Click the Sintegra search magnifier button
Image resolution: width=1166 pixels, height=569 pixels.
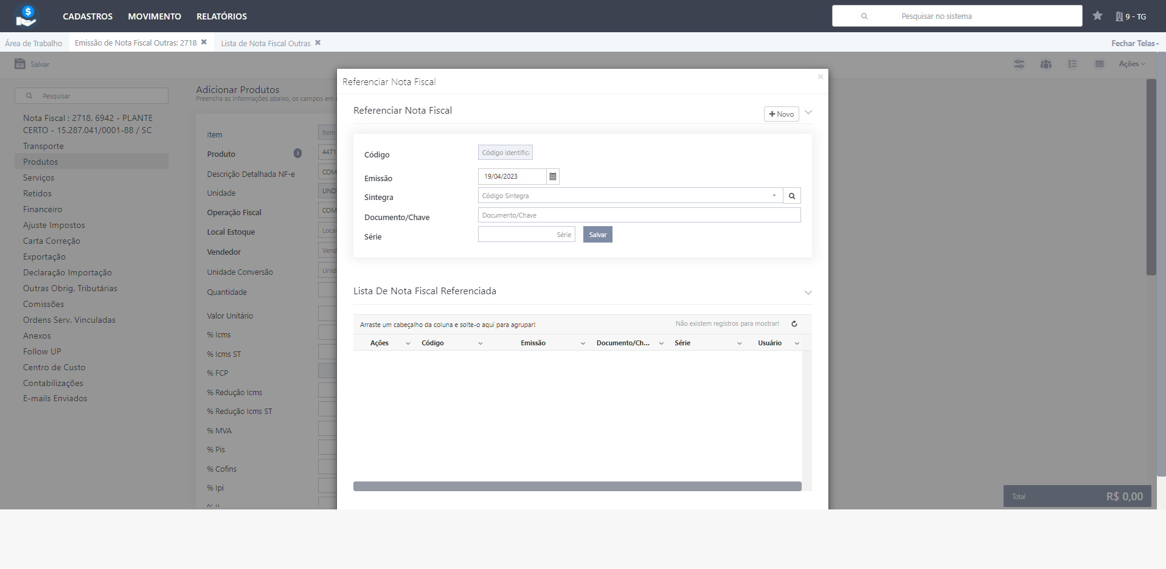(x=792, y=196)
